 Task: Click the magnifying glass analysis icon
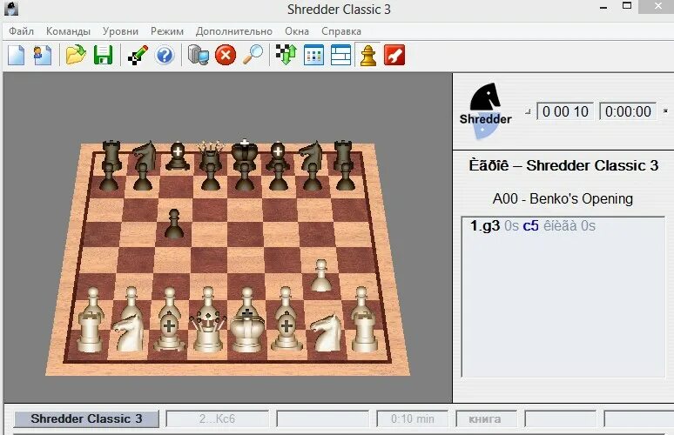point(253,55)
